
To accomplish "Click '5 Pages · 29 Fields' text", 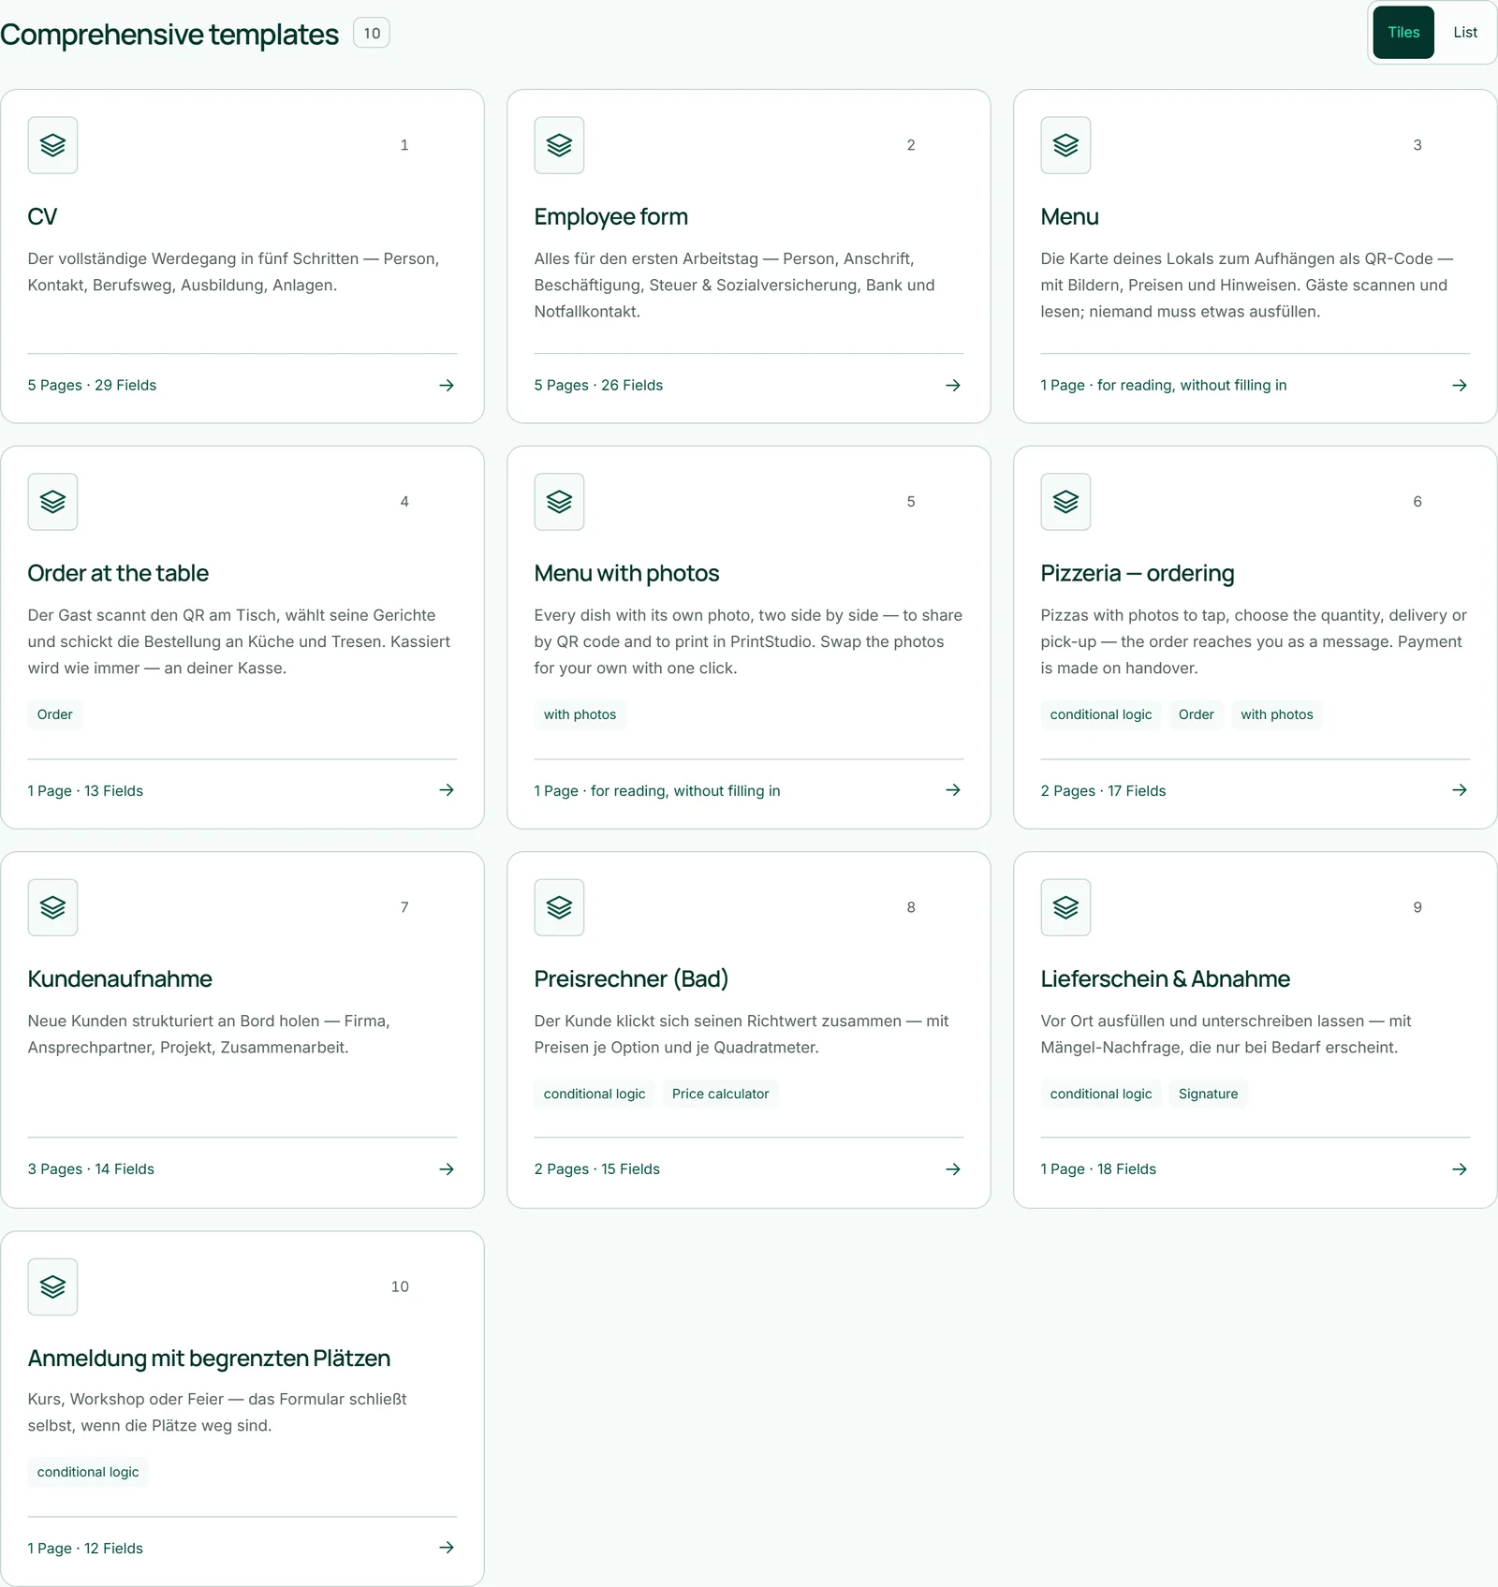I will click(92, 385).
